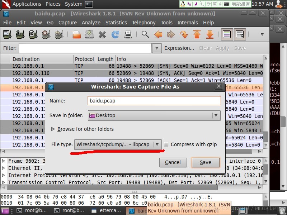Open a capture file folder icon
This screenshot has width=287, height=215.
pyautogui.click(x=76, y=34)
